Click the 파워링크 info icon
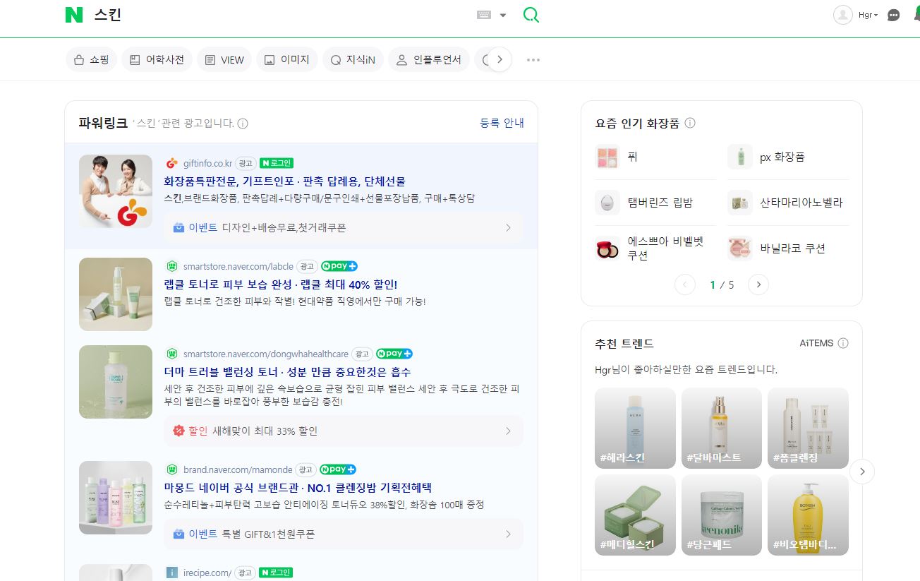 click(243, 124)
